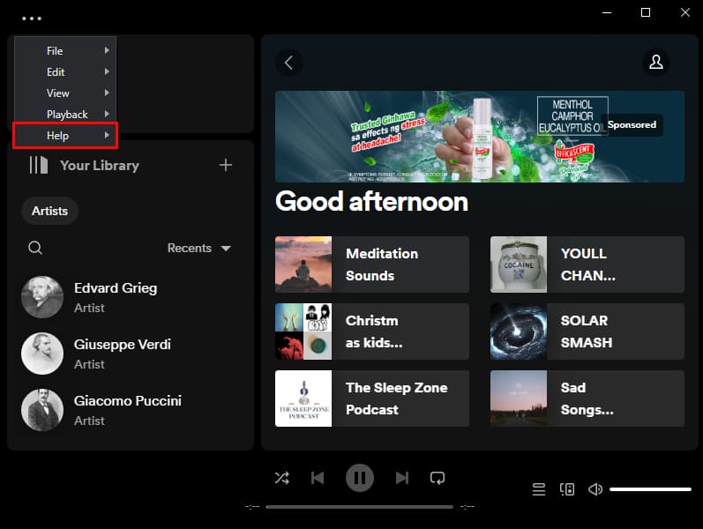This screenshot has width=703, height=529.
Task: Open the SOLAR SMASH card
Action: pos(587,332)
